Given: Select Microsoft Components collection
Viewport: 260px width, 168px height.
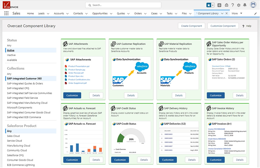Looking at the screenshot, I should coord(20,108).
